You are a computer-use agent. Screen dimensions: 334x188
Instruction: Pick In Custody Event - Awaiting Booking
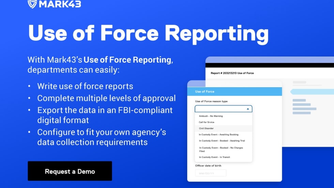(218, 135)
